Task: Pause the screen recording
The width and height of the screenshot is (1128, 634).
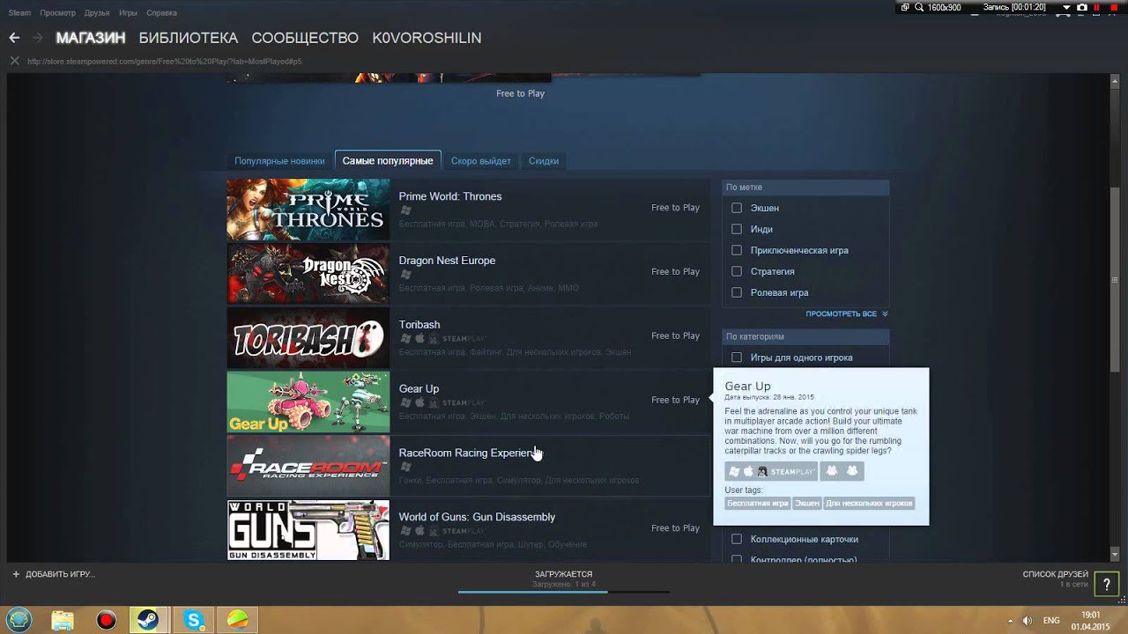Action: pos(1097,7)
